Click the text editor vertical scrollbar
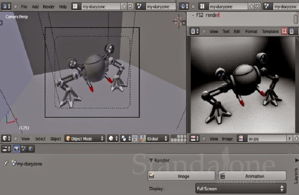 296,19
